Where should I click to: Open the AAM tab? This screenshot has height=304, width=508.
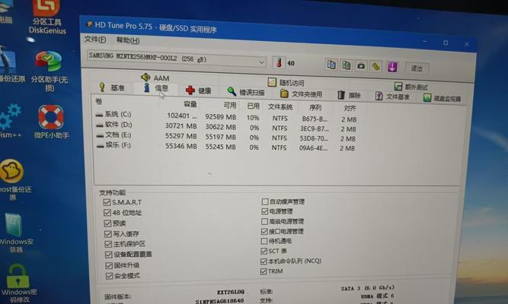[x=155, y=78]
